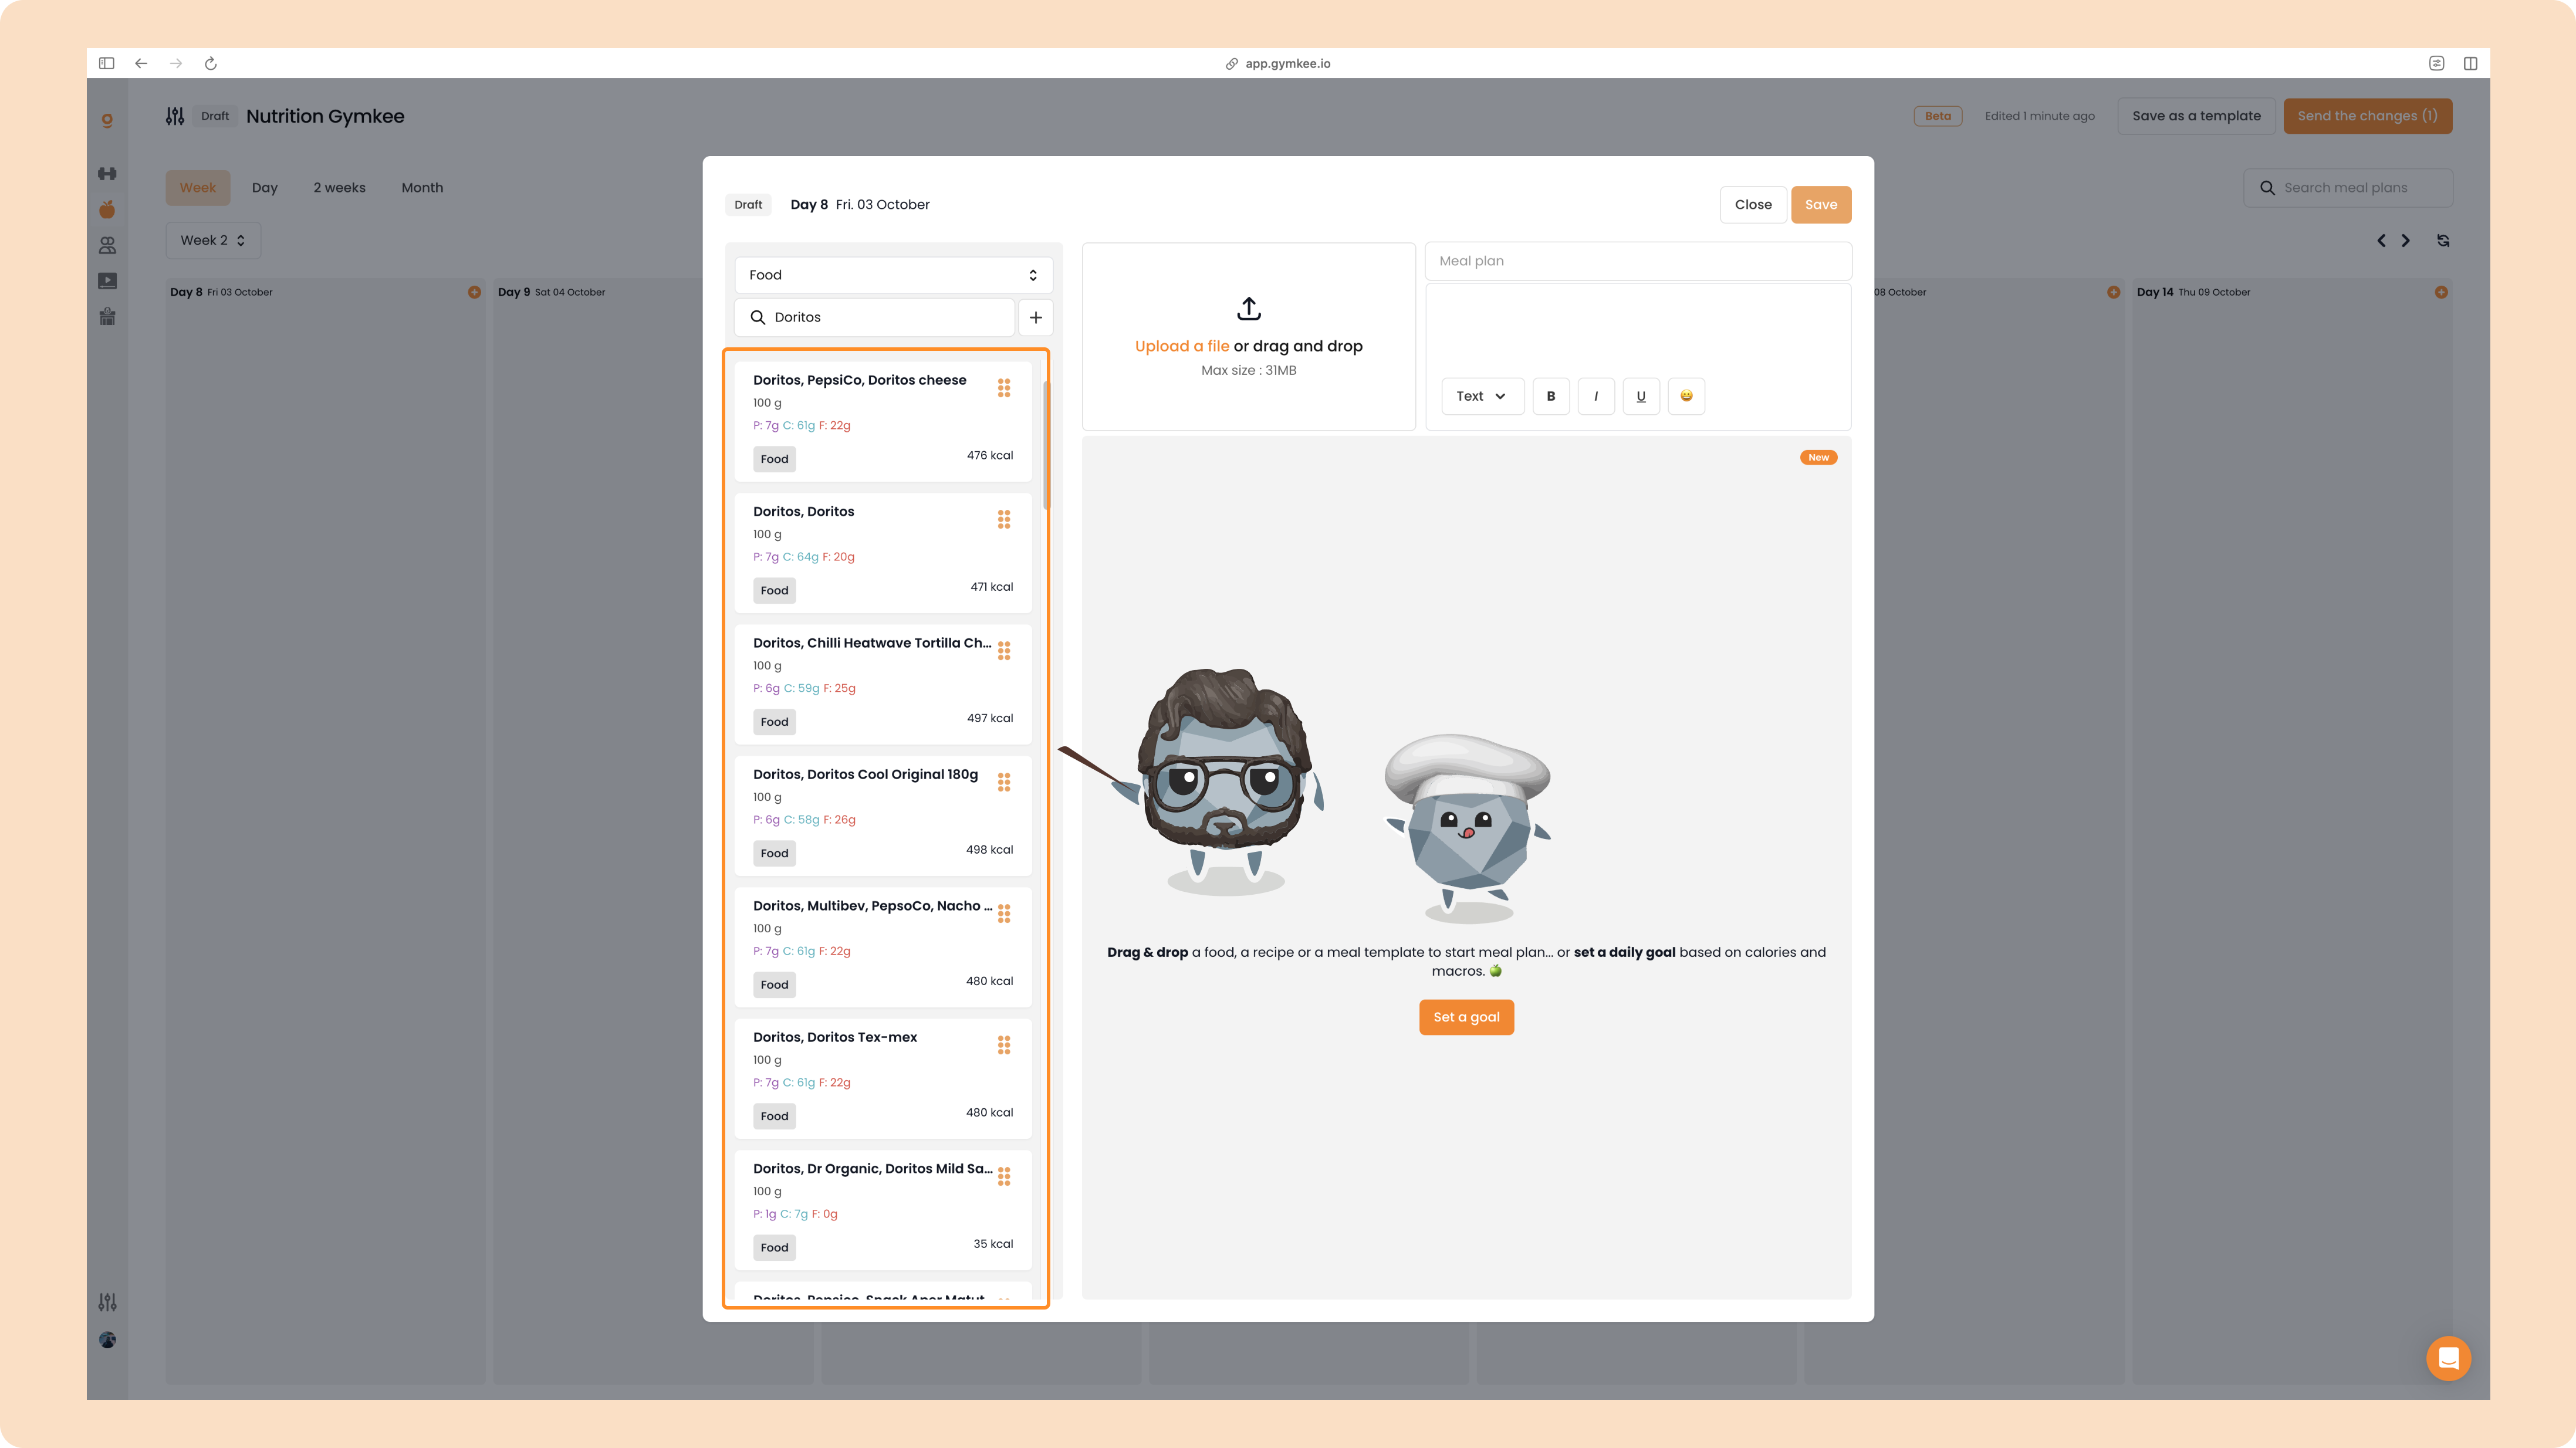Click the Draft badge in the dialog header
Image resolution: width=2576 pixels, height=1448 pixels.
[x=748, y=205]
